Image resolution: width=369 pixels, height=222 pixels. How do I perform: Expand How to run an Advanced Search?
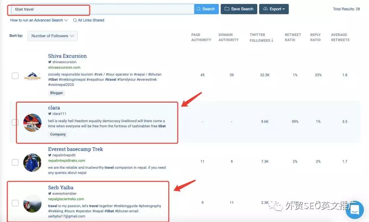pos(39,20)
